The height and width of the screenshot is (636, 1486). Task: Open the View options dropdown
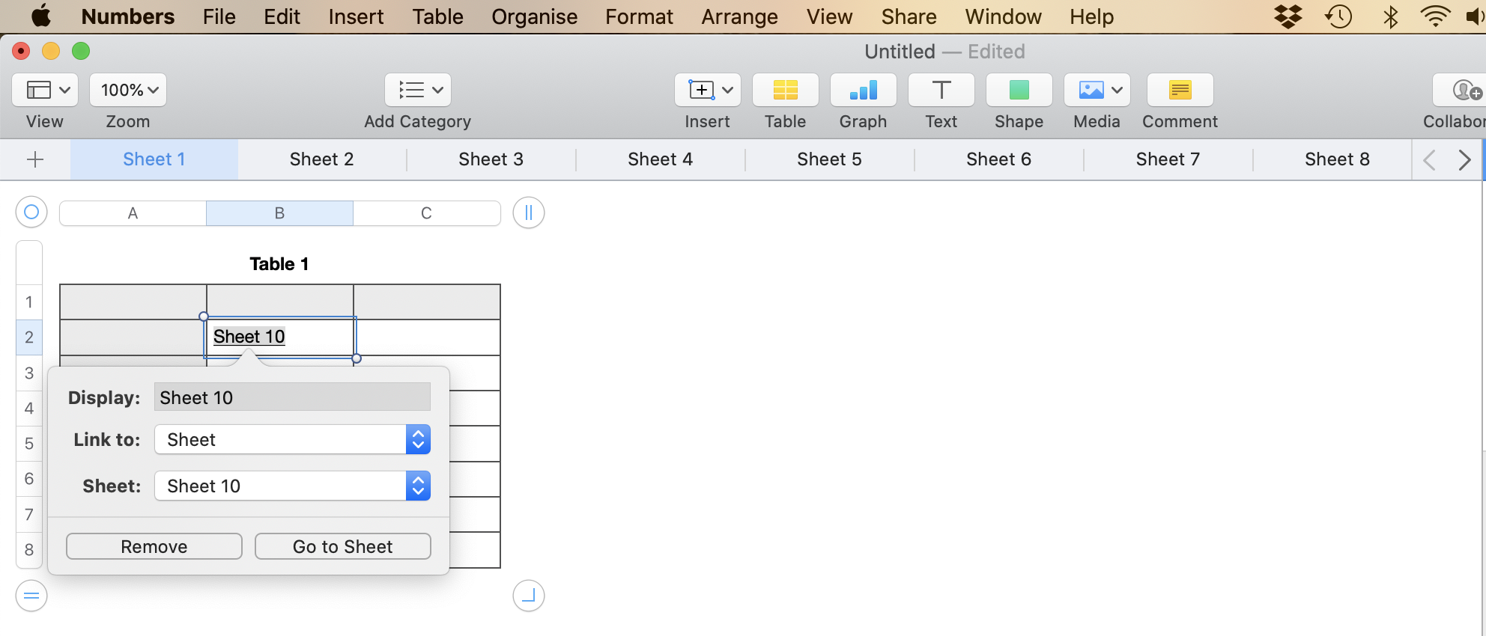point(45,91)
